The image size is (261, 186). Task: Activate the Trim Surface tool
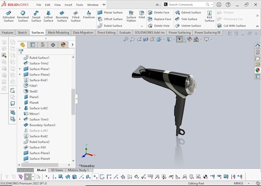pos(186,19)
